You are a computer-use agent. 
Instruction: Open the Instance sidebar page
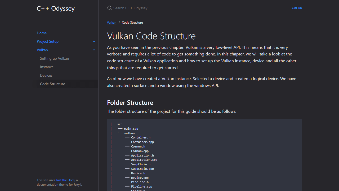click(47, 67)
